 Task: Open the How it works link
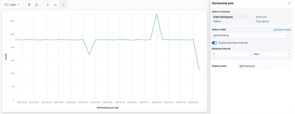point(284,30)
